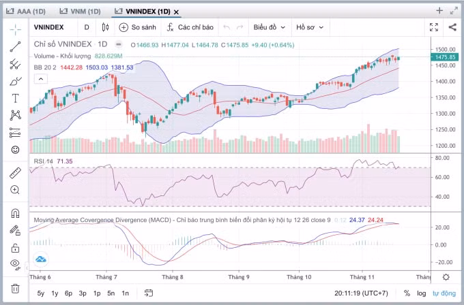Toggle magnet mode for drawings
Viewport: 464px width, 305px height.
coord(16,213)
